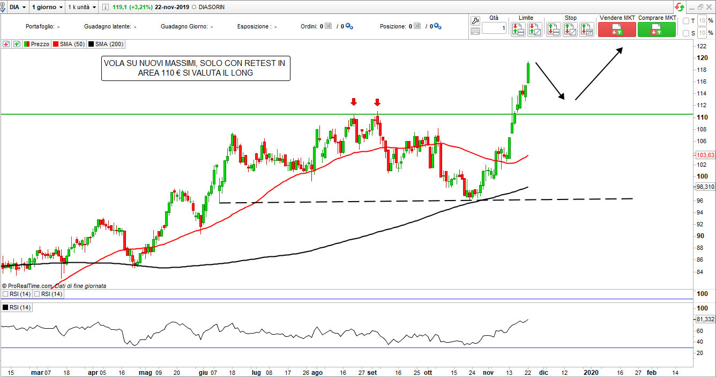Screen dimensions: 716x377
Task: Click the Qtà quantity input field
Action: click(494, 28)
